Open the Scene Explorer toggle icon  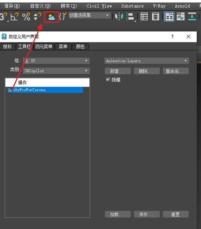144,16
